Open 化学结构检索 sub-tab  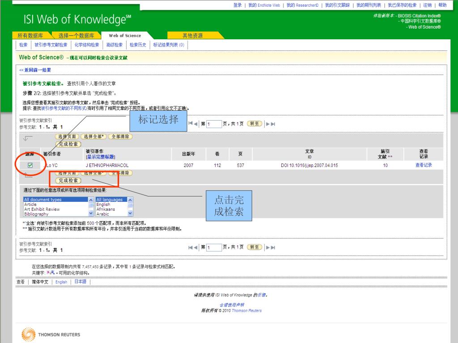point(87,45)
